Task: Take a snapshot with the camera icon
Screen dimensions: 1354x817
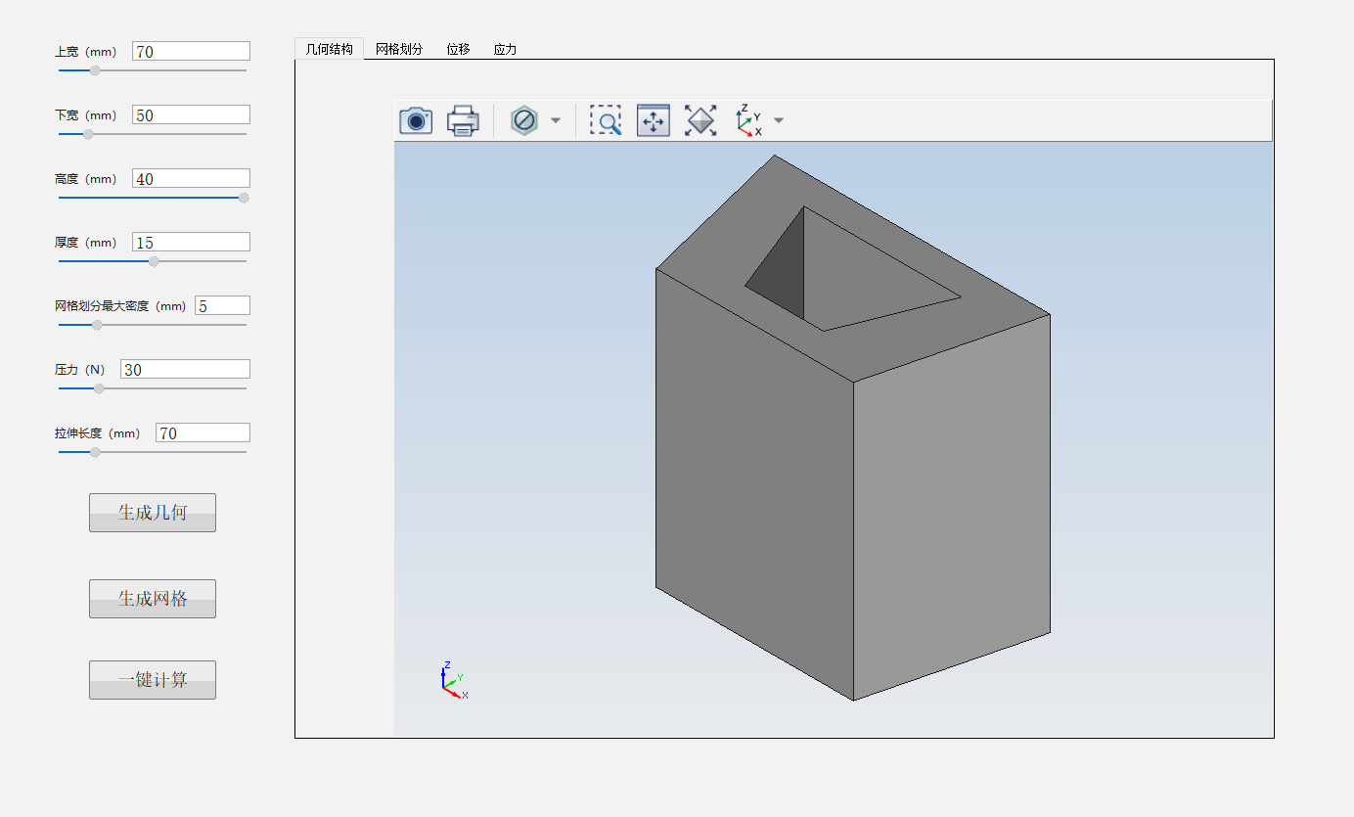Action: (x=416, y=120)
